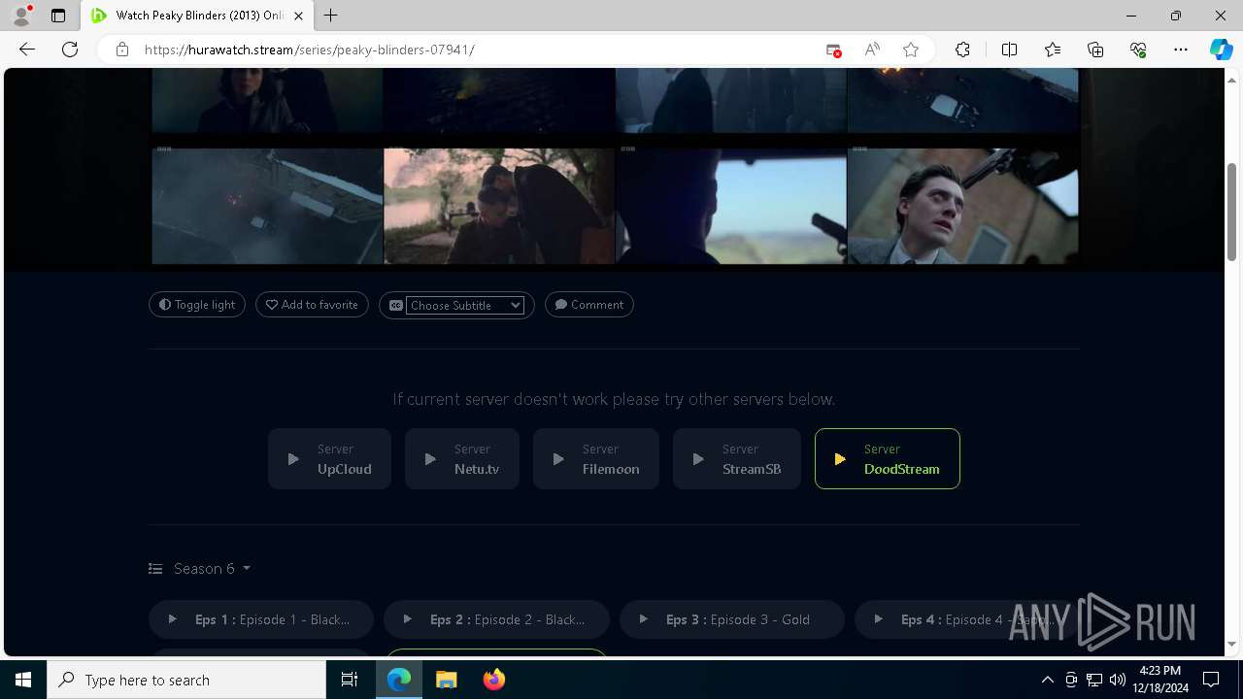Switch to the StreamSB server
Viewport: 1243px width, 699px height.
(737, 459)
